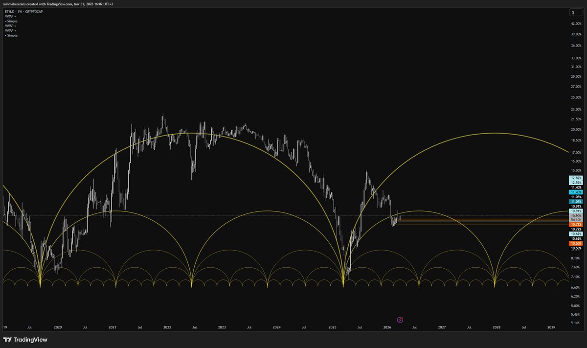The image size is (587, 348).
Task: Click the 17.00% scale value
Action: [x=576, y=152]
